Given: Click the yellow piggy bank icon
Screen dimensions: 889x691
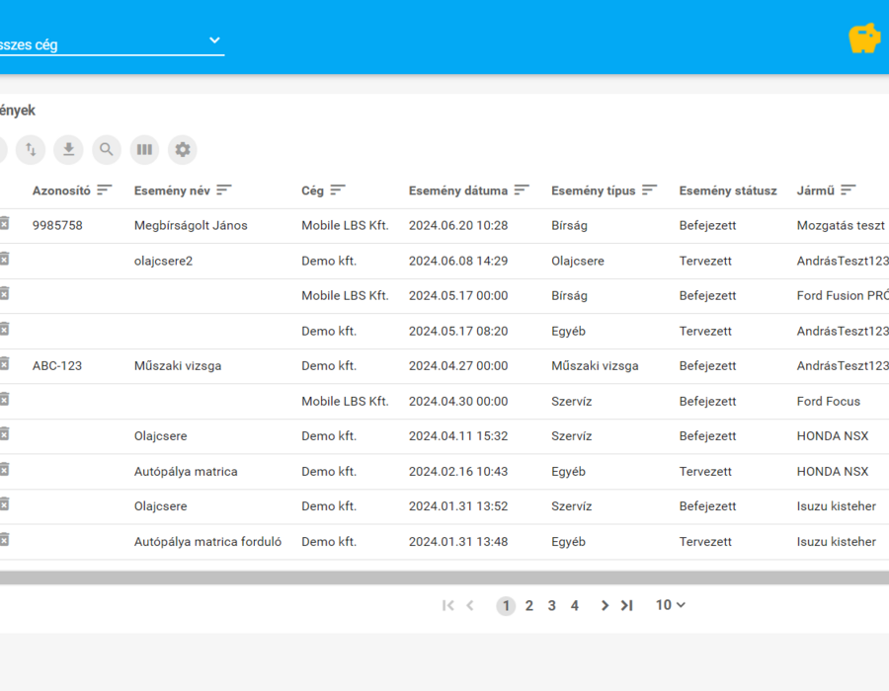Looking at the screenshot, I should click(x=864, y=38).
